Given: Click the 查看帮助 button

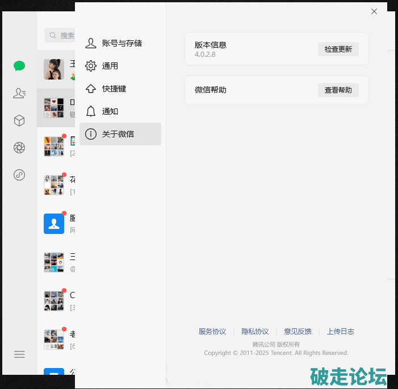Looking at the screenshot, I should (338, 90).
